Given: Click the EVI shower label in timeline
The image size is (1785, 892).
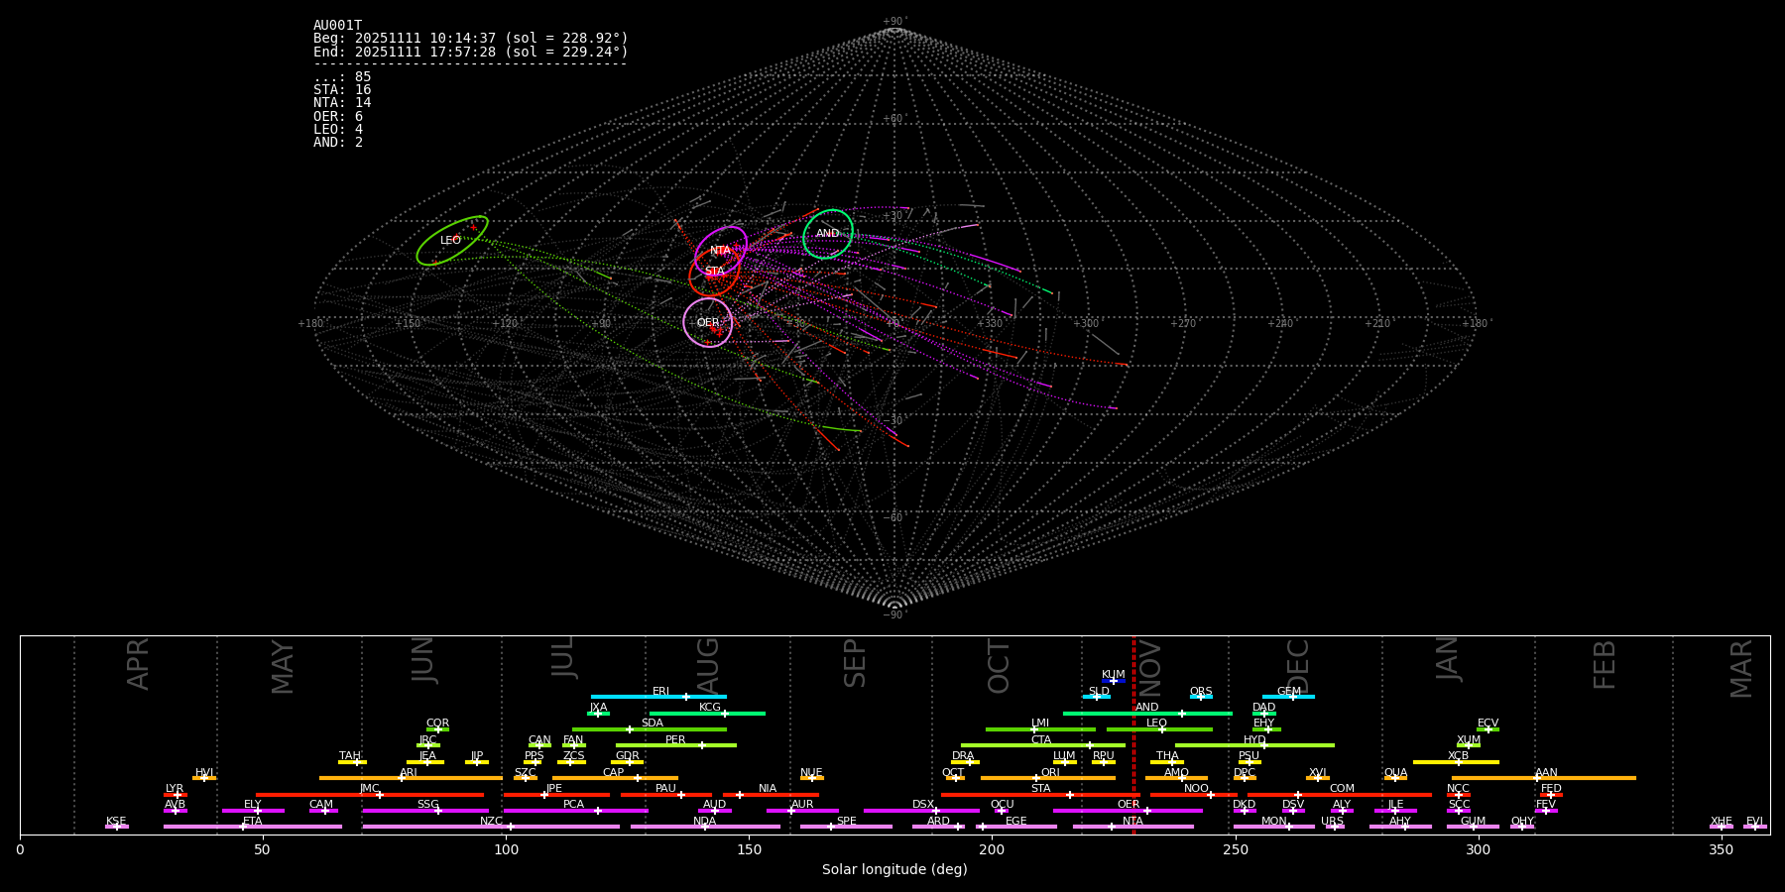Looking at the screenshot, I should point(1754,822).
